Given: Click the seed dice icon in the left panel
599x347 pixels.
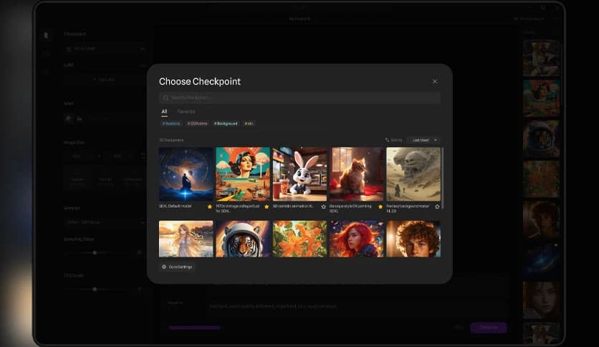Looking at the screenshot, I should (69, 118).
